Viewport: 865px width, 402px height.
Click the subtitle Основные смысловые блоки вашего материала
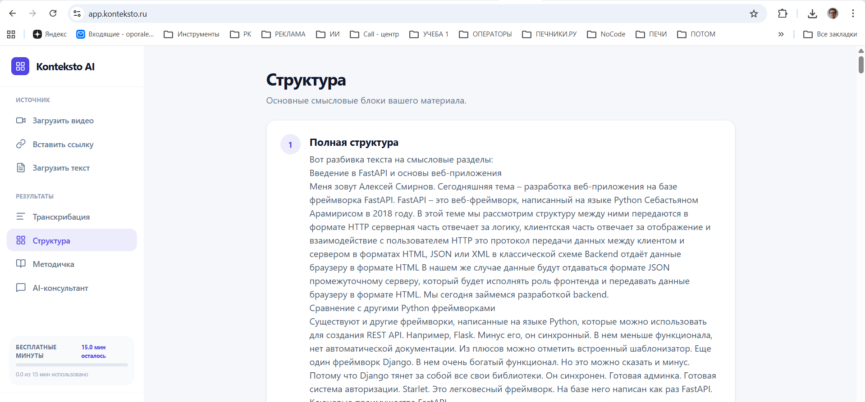[366, 101]
